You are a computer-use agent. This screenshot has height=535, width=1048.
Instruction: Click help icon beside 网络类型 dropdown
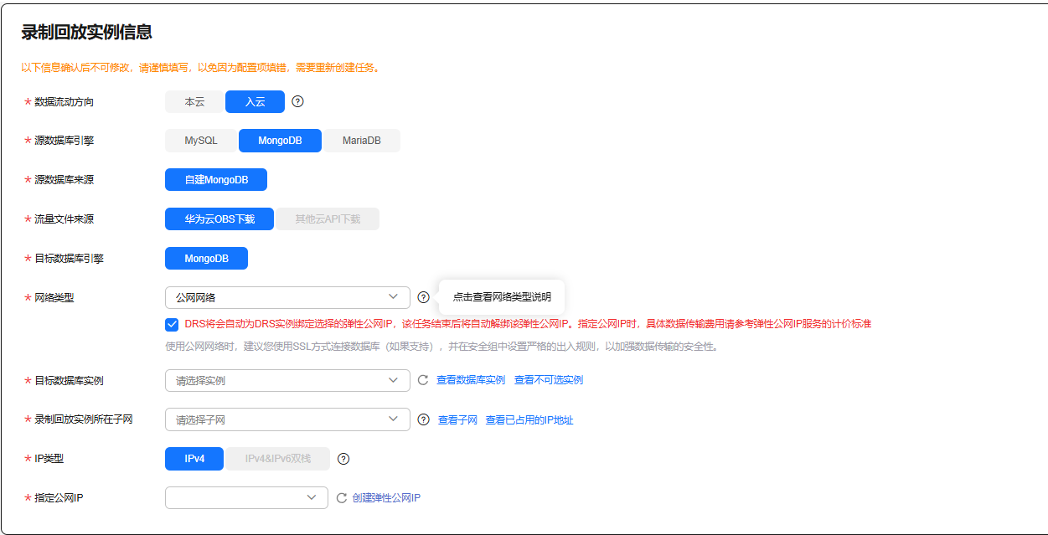click(x=424, y=297)
